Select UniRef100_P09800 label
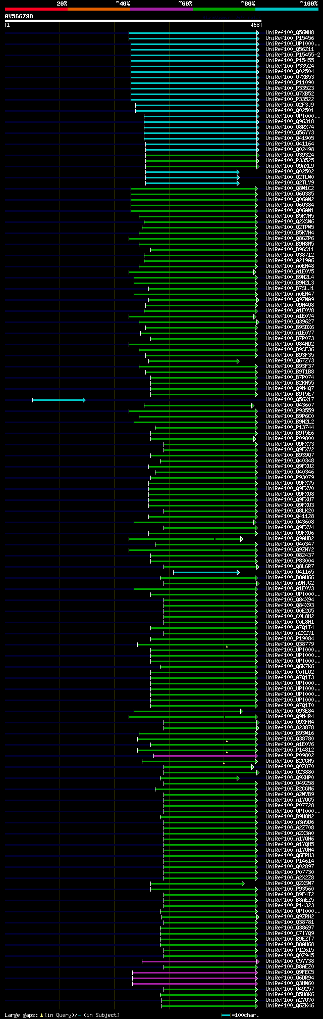The height and width of the screenshot is (1019, 323). [290, 438]
